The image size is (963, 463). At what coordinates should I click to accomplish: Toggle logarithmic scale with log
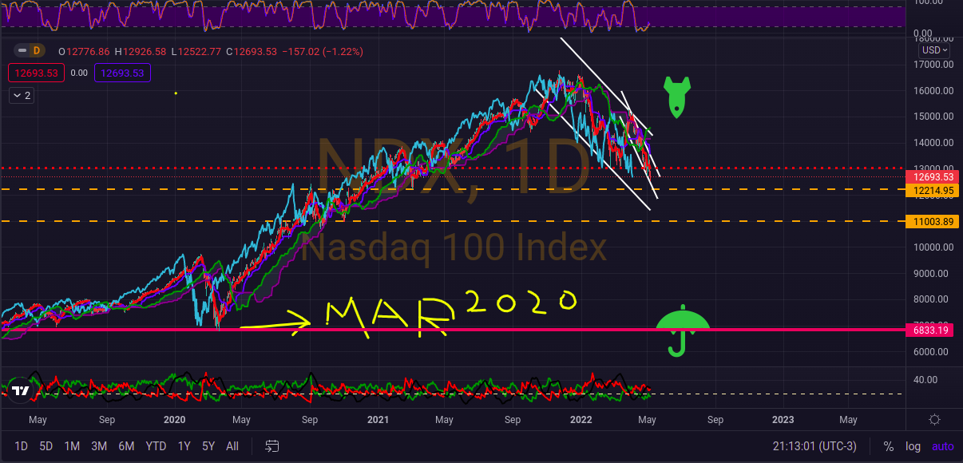click(913, 446)
